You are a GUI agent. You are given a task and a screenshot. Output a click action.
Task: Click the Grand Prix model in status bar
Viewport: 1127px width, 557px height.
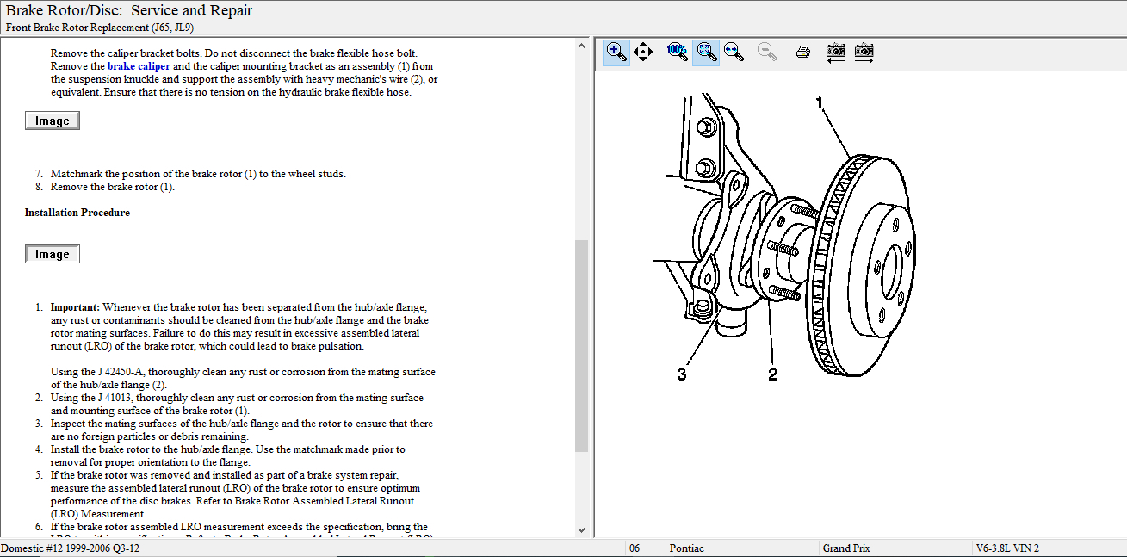pos(848,548)
